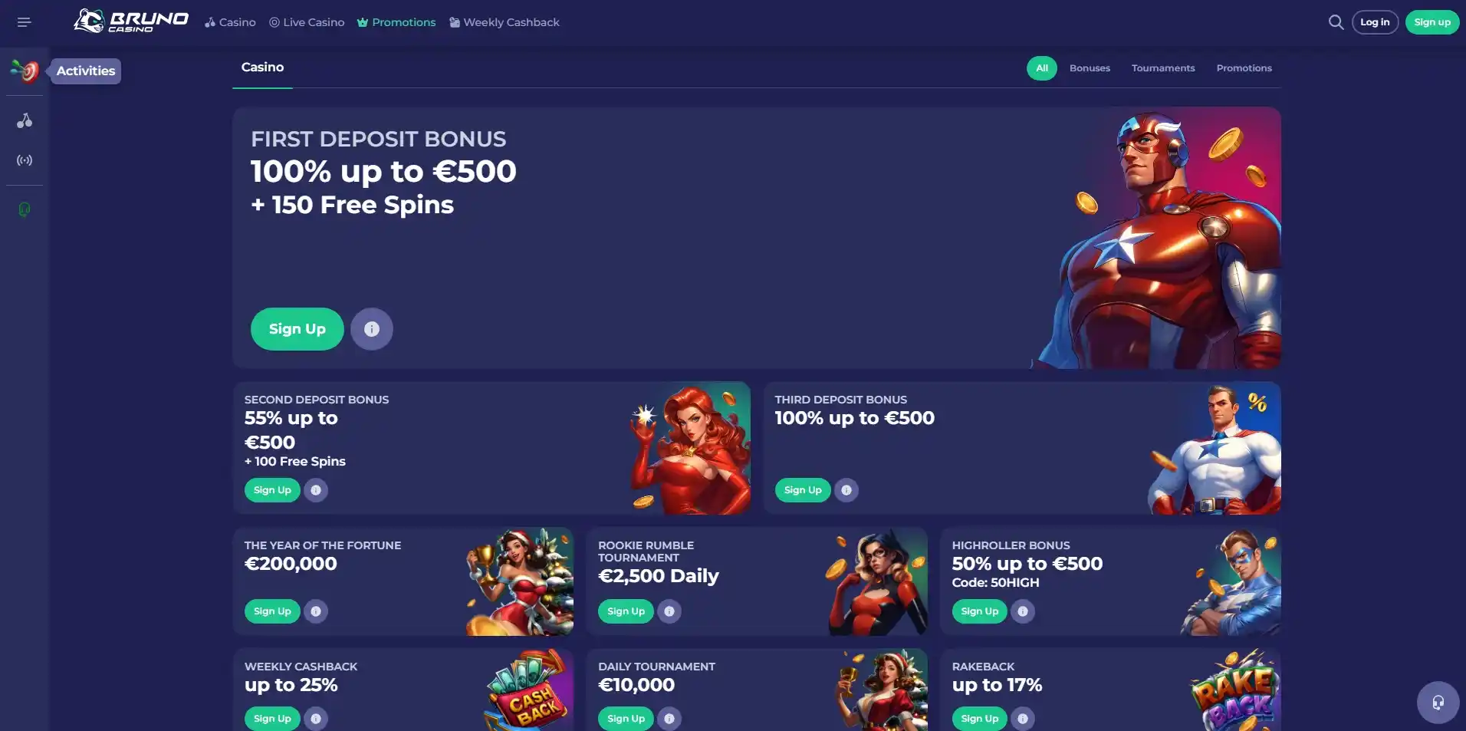The height and width of the screenshot is (731, 1466).
Task: Click the search magnifier icon
Action: [1336, 22]
